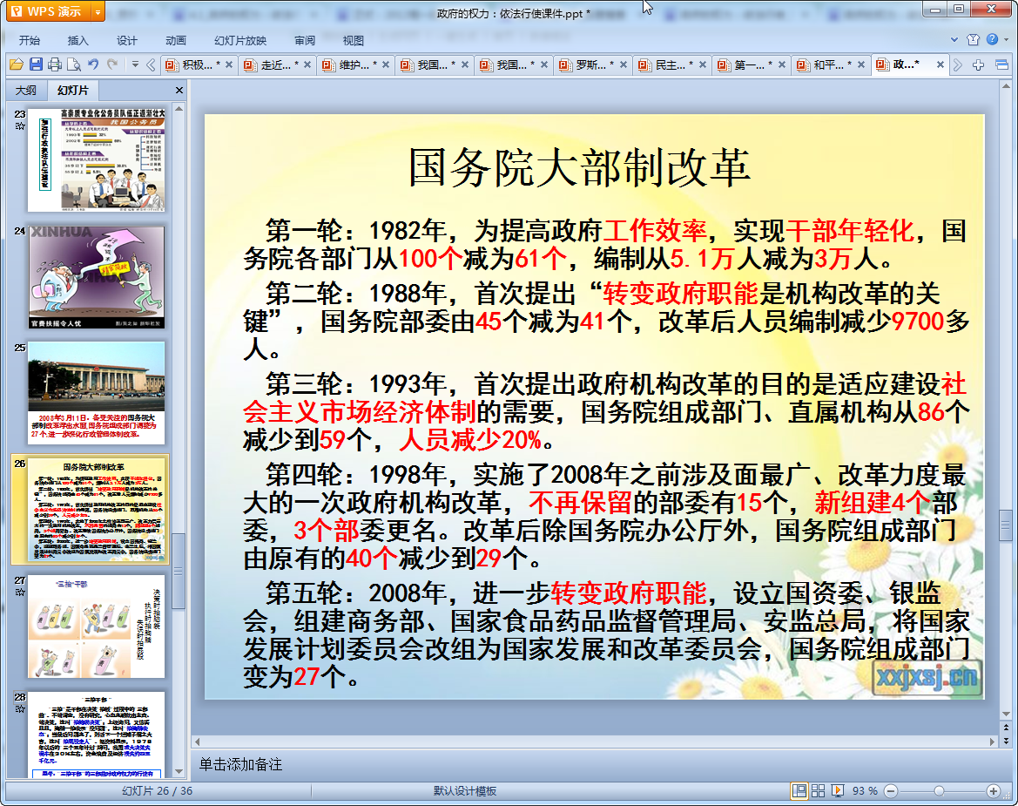The height and width of the screenshot is (806, 1018).
Task: Open the 动画 menu tab
Action: coord(175,40)
